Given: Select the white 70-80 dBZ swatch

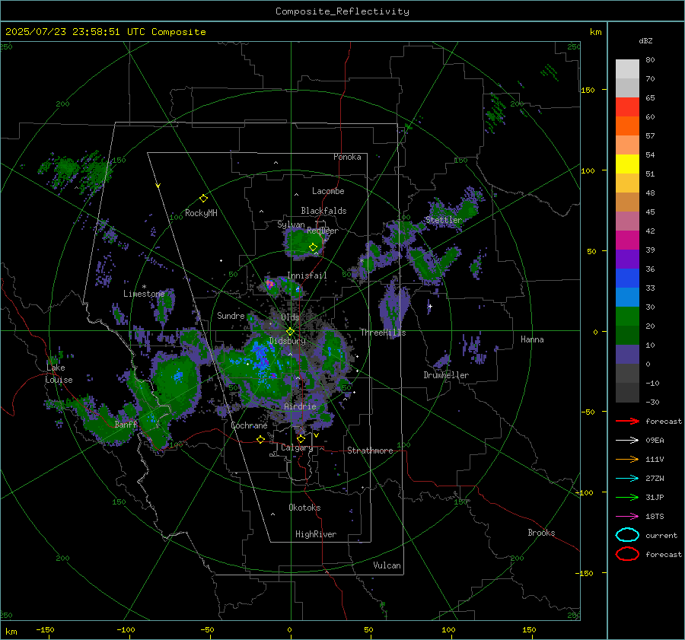Looking at the screenshot, I should [x=627, y=69].
